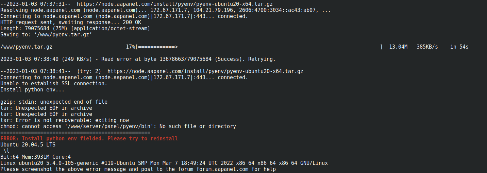Click the 'tar: Error is not recoverable' line
This screenshot has height=173, width=487.
coord(65,120)
